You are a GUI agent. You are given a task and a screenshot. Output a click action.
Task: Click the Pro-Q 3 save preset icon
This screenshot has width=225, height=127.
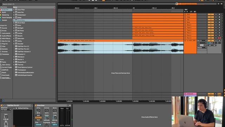[16, 108]
